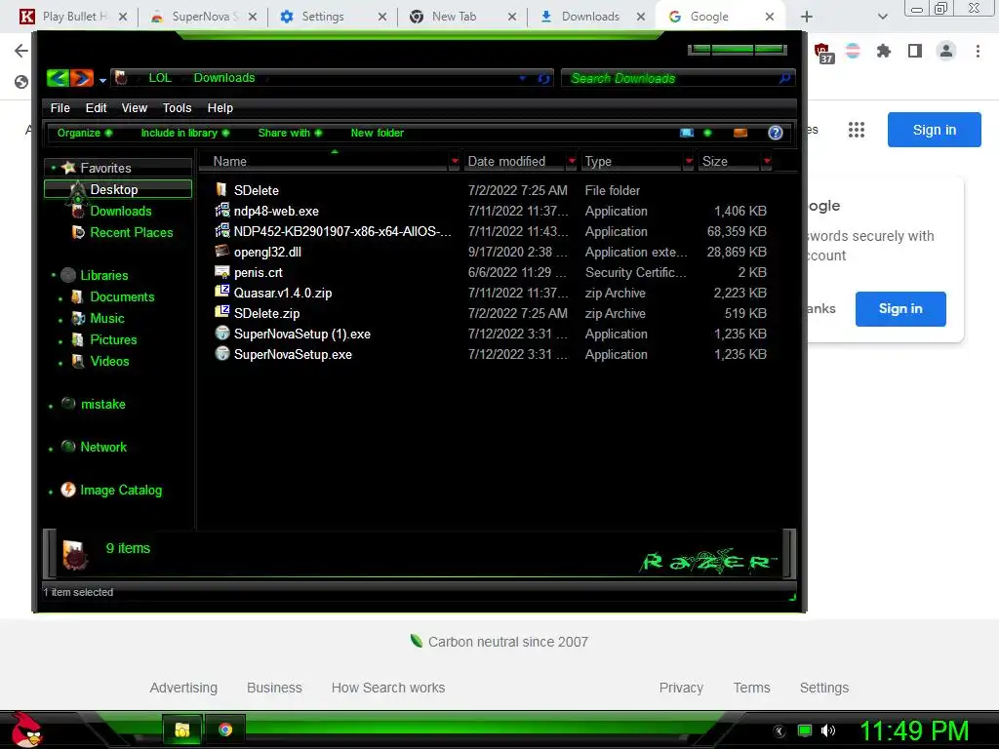999x749 pixels.
Task: Click the blue Help question mark icon
Action: click(776, 133)
